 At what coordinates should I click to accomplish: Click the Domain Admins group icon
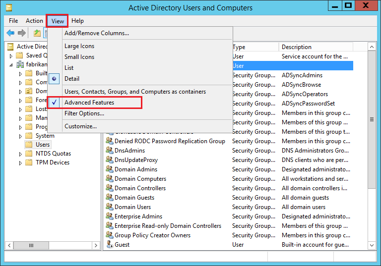coord(110,169)
